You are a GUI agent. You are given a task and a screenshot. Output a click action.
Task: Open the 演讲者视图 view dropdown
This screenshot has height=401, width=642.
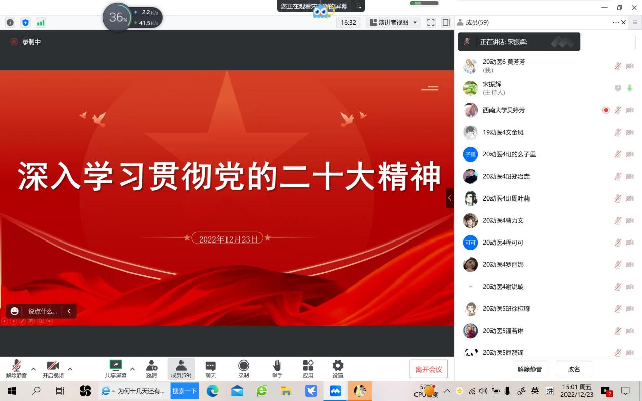coord(393,22)
